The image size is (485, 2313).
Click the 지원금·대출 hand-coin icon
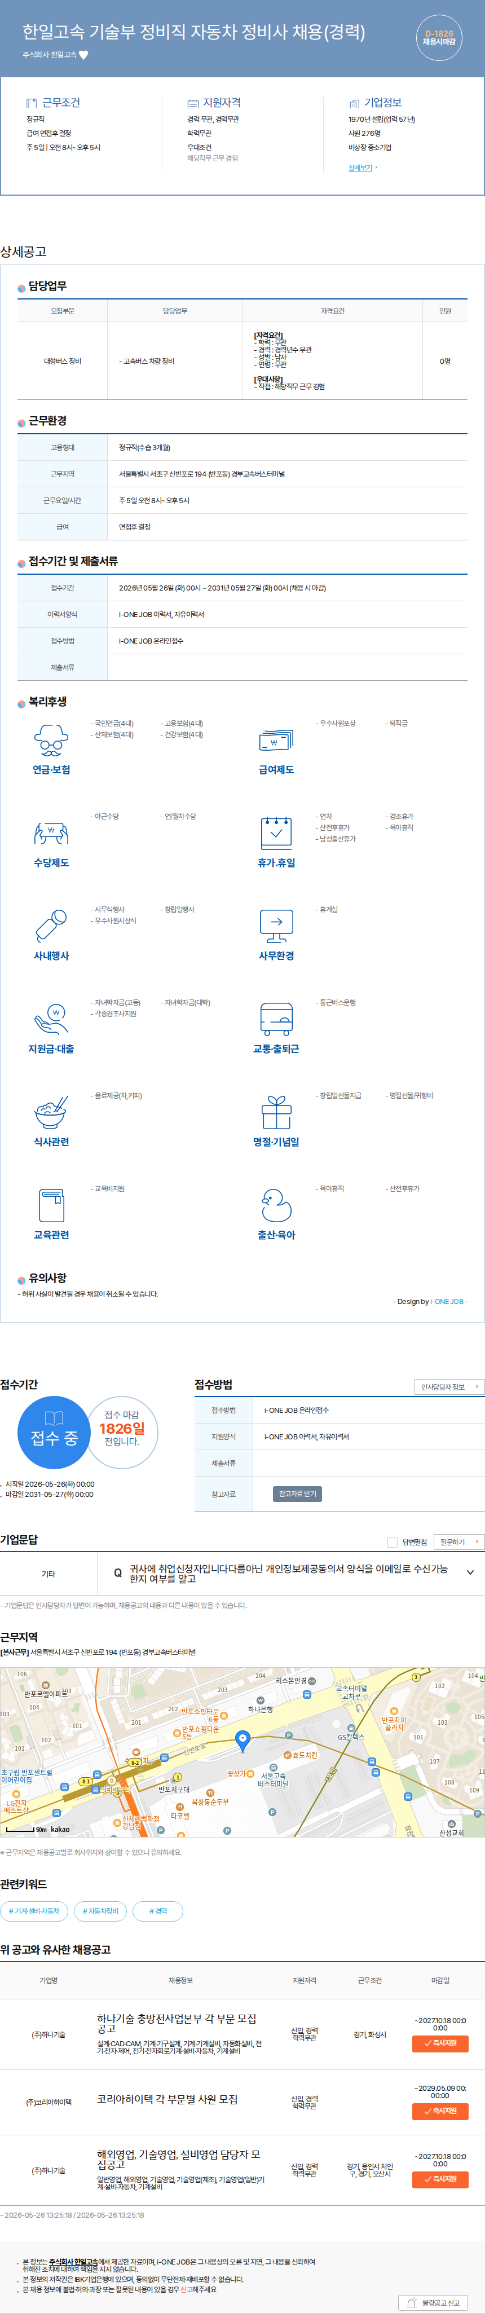[x=51, y=1019]
